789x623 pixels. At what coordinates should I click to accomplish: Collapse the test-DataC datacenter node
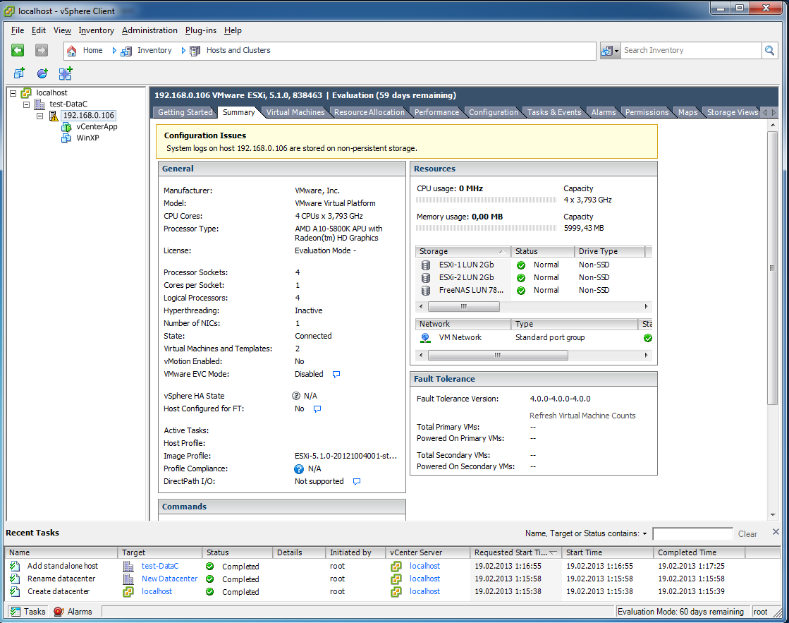[26, 104]
